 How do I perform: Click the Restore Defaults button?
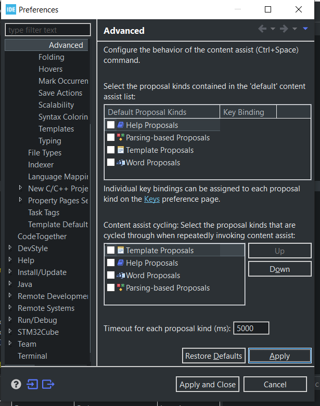[x=213, y=356]
